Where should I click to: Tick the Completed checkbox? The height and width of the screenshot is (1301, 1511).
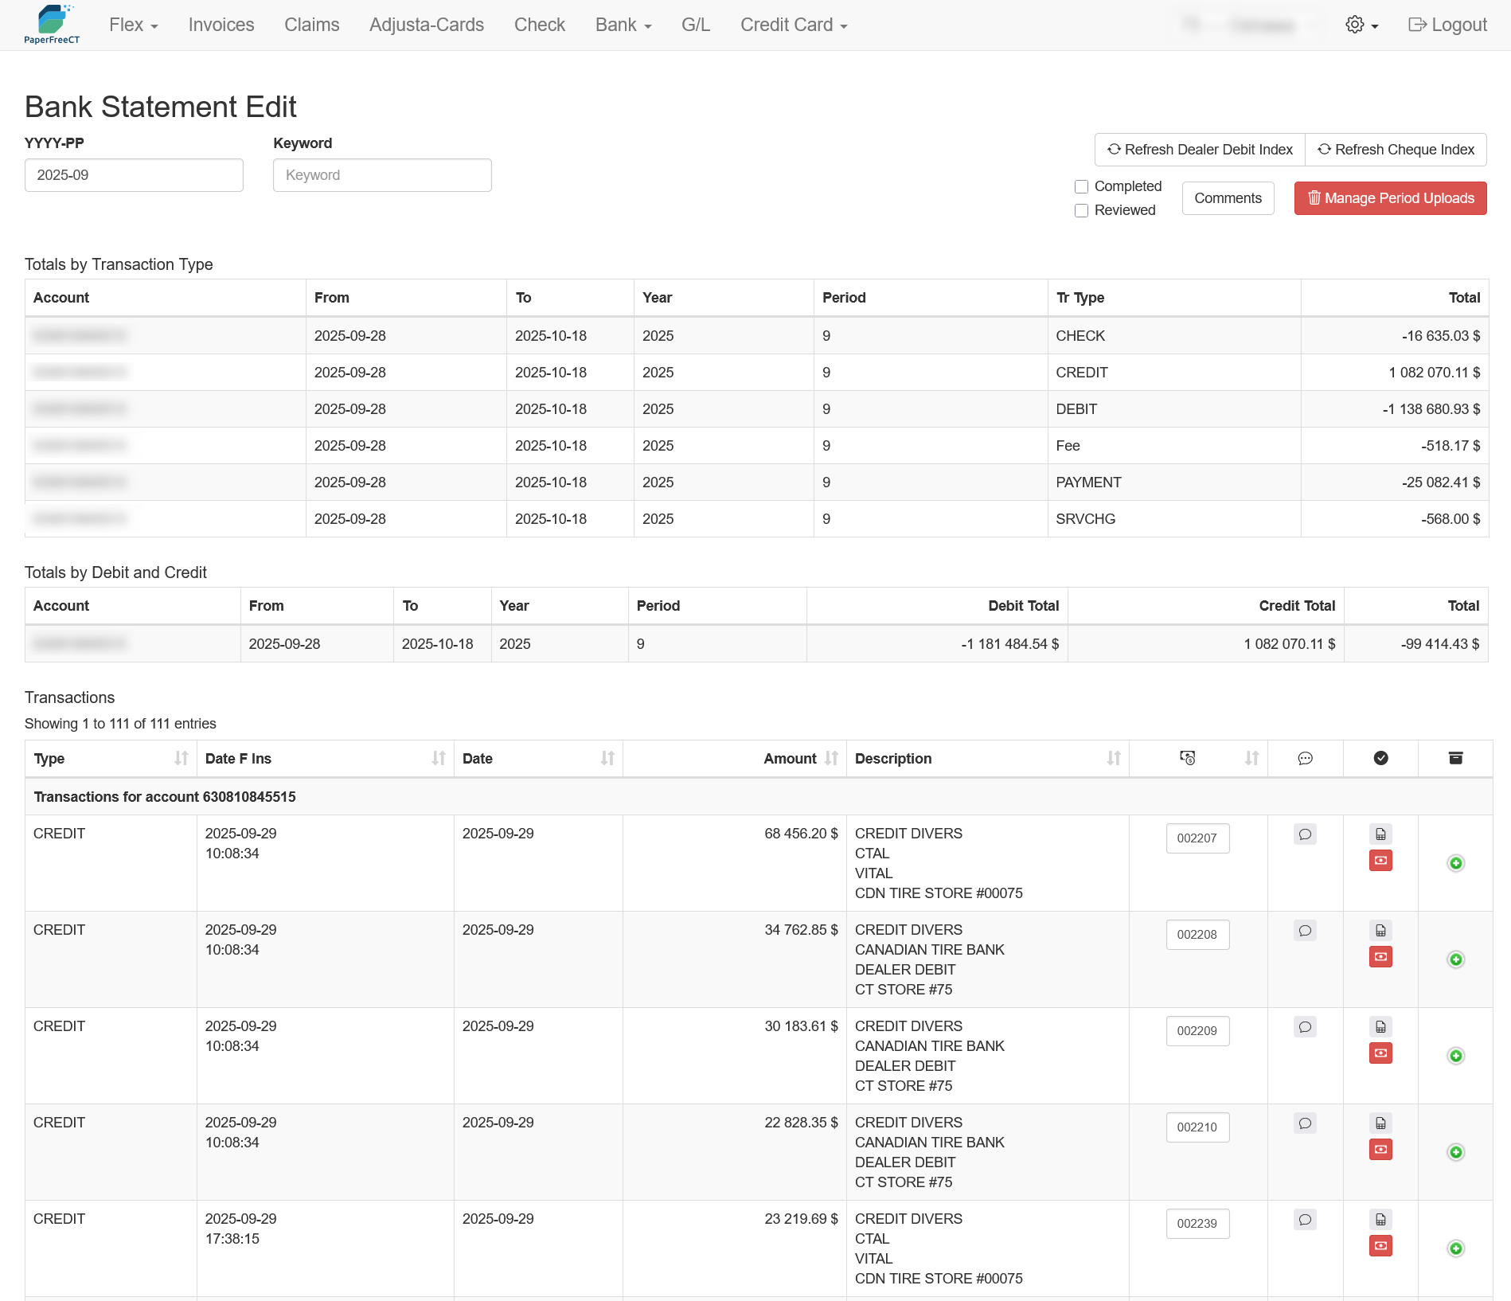[x=1081, y=186]
